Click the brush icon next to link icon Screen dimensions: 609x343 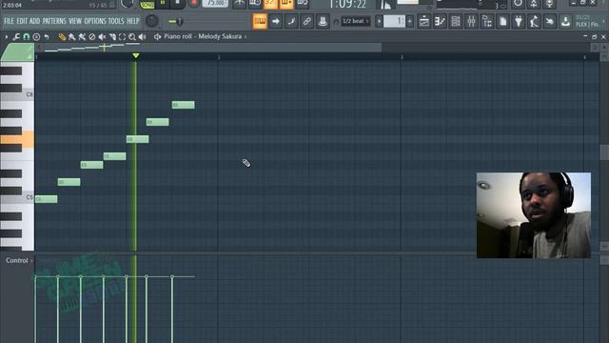[291, 21]
